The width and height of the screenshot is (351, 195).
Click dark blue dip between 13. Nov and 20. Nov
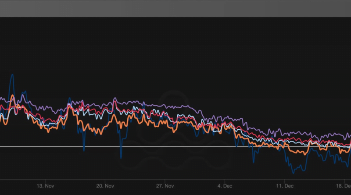click(x=83, y=150)
